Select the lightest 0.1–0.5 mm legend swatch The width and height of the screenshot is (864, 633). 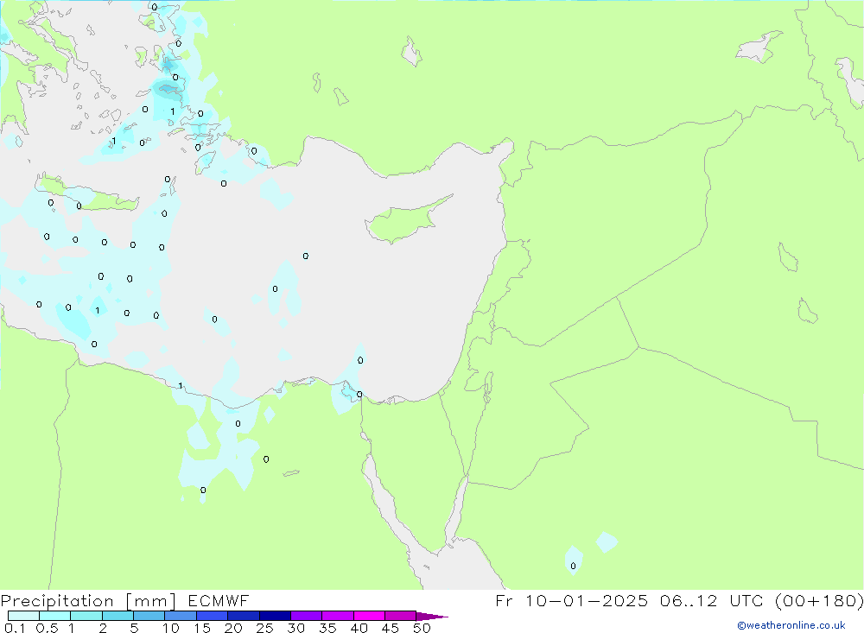(x=23, y=616)
